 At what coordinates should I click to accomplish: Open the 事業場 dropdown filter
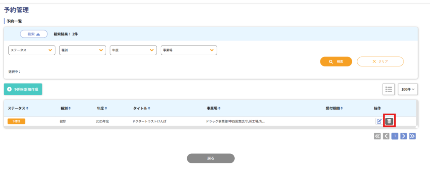click(x=189, y=50)
